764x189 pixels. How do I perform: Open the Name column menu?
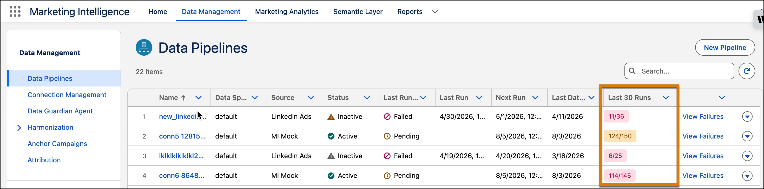click(x=199, y=98)
